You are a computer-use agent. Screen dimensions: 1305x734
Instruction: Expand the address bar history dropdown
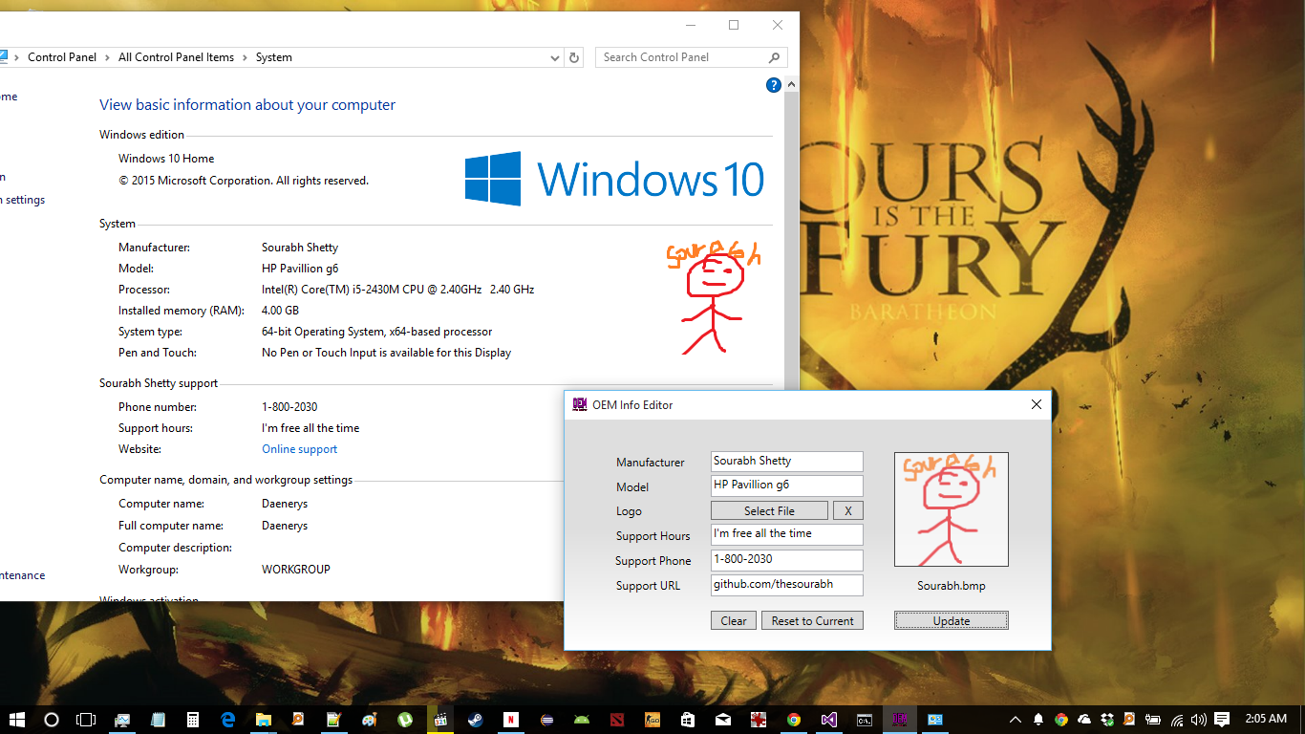[555, 57]
